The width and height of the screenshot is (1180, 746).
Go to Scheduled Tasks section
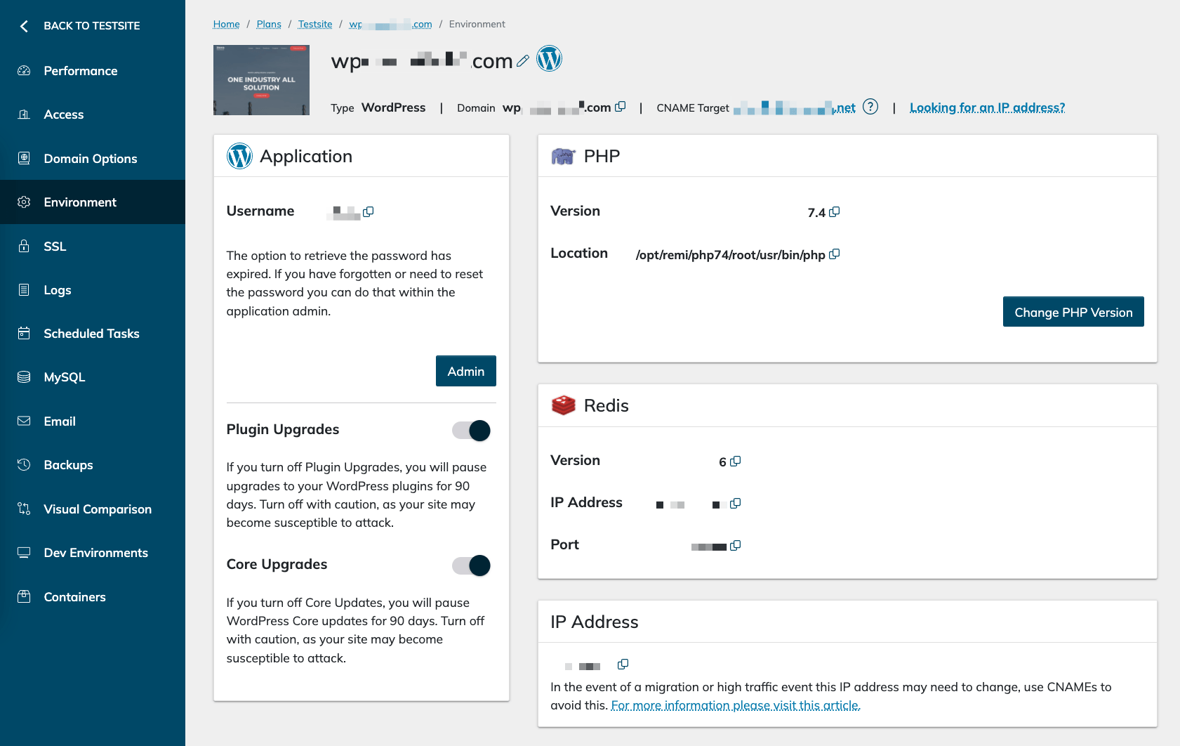click(93, 333)
